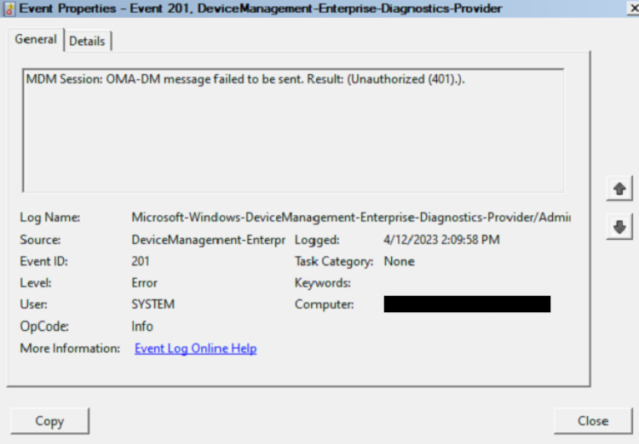The image size is (639, 444).
Task: Go to next event with down arrow
Action: (x=619, y=226)
